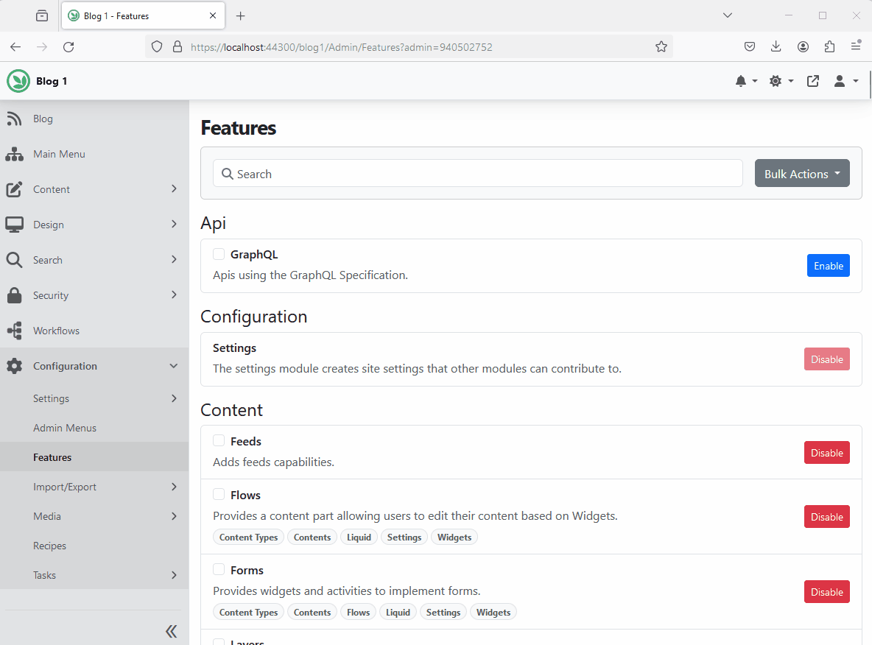Check the Forms feature checkbox

click(x=219, y=570)
